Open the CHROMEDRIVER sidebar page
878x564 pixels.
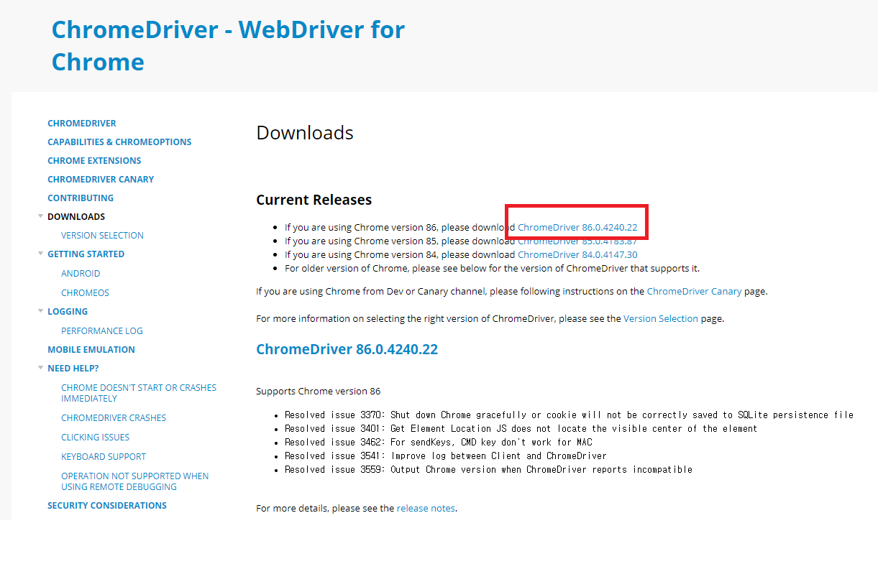[x=82, y=124]
